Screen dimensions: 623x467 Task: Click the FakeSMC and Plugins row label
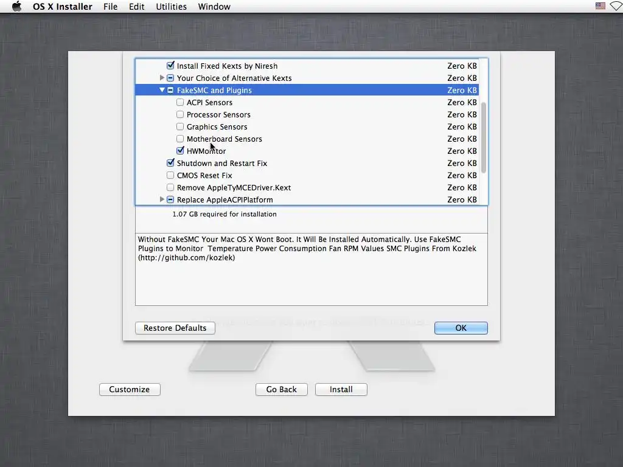pyautogui.click(x=214, y=90)
